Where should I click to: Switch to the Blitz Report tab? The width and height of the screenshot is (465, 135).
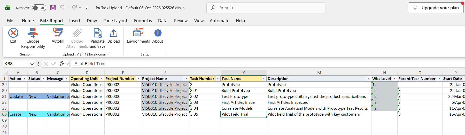[52, 21]
